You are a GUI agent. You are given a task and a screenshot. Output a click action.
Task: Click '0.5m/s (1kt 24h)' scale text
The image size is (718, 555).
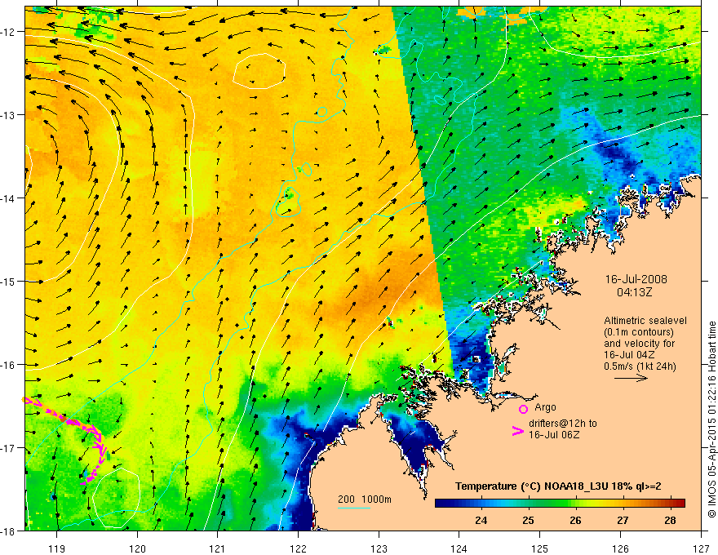pyautogui.click(x=640, y=366)
